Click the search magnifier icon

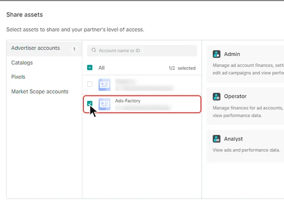[94, 50]
